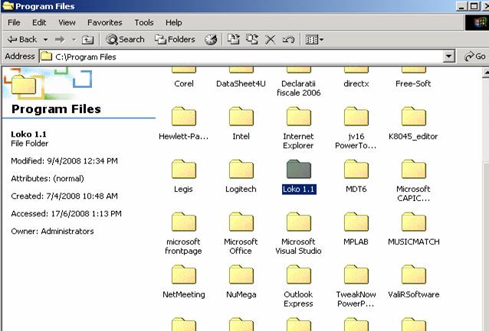Delete selected item with X icon
This screenshot has width=489, height=331.
pyautogui.click(x=270, y=40)
